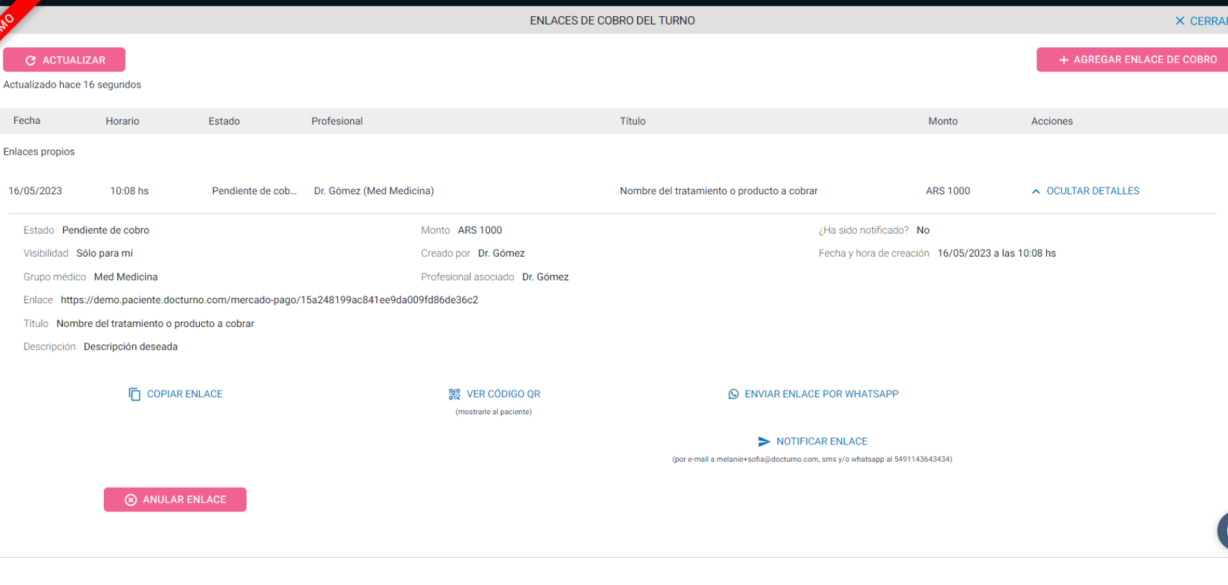This screenshot has height=585, width=1228.
Task: Click the cancel circle icon in Anular Enlace
Action: [131, 500]
